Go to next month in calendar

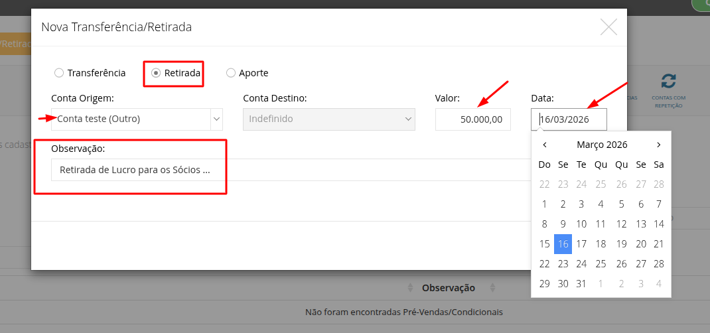click(658, 145)
